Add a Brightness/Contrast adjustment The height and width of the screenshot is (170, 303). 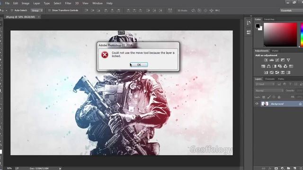[x=266, y=60]
